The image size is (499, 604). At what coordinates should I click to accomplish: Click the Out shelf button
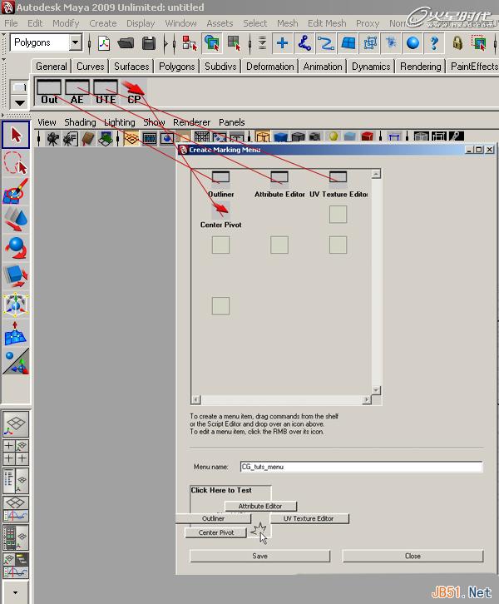[49, 92]
